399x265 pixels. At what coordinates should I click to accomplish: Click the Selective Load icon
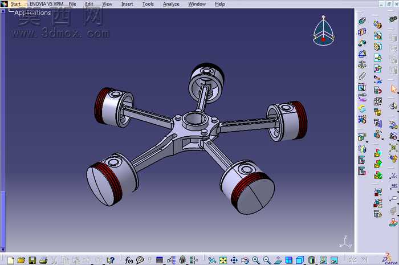coord(377,112)
